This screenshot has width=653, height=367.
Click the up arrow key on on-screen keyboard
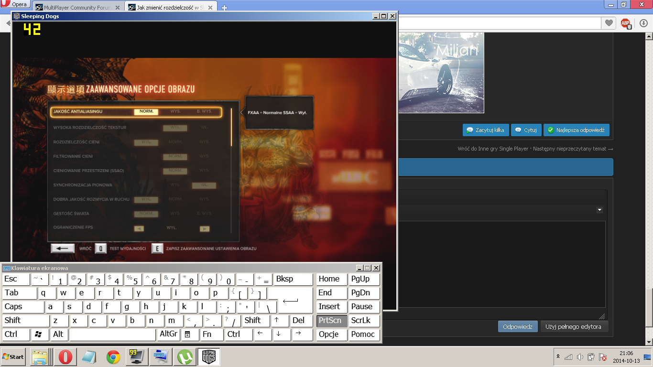(280, 321)
